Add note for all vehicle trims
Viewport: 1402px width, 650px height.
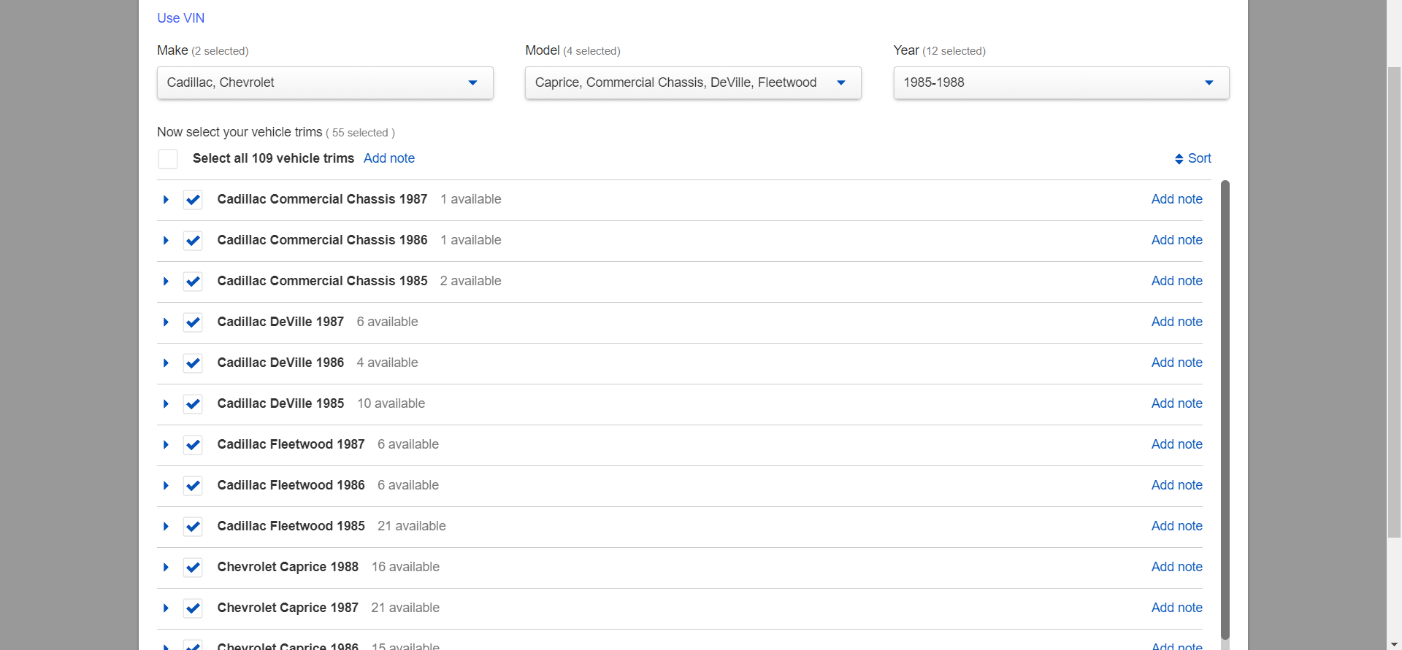point(389,158)
